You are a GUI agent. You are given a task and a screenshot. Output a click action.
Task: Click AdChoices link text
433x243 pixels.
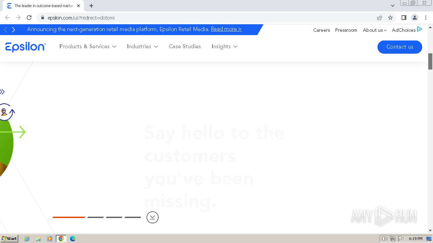[x=404, y=30]
